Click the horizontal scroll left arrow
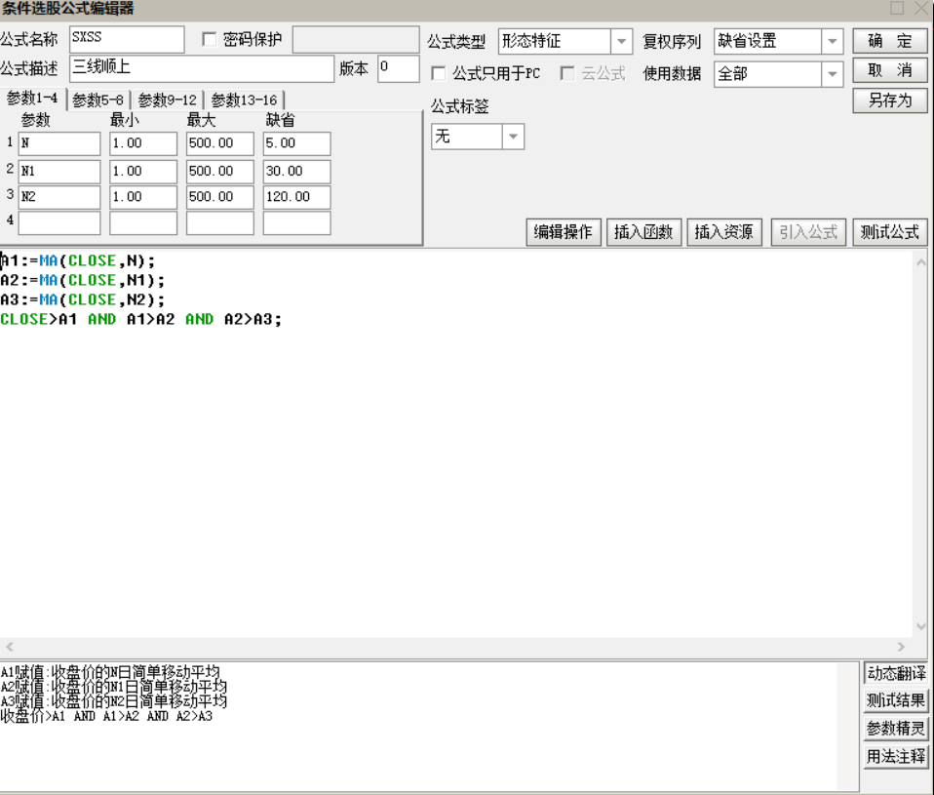Viewport: 934px width, 795px height. (10, 647)
